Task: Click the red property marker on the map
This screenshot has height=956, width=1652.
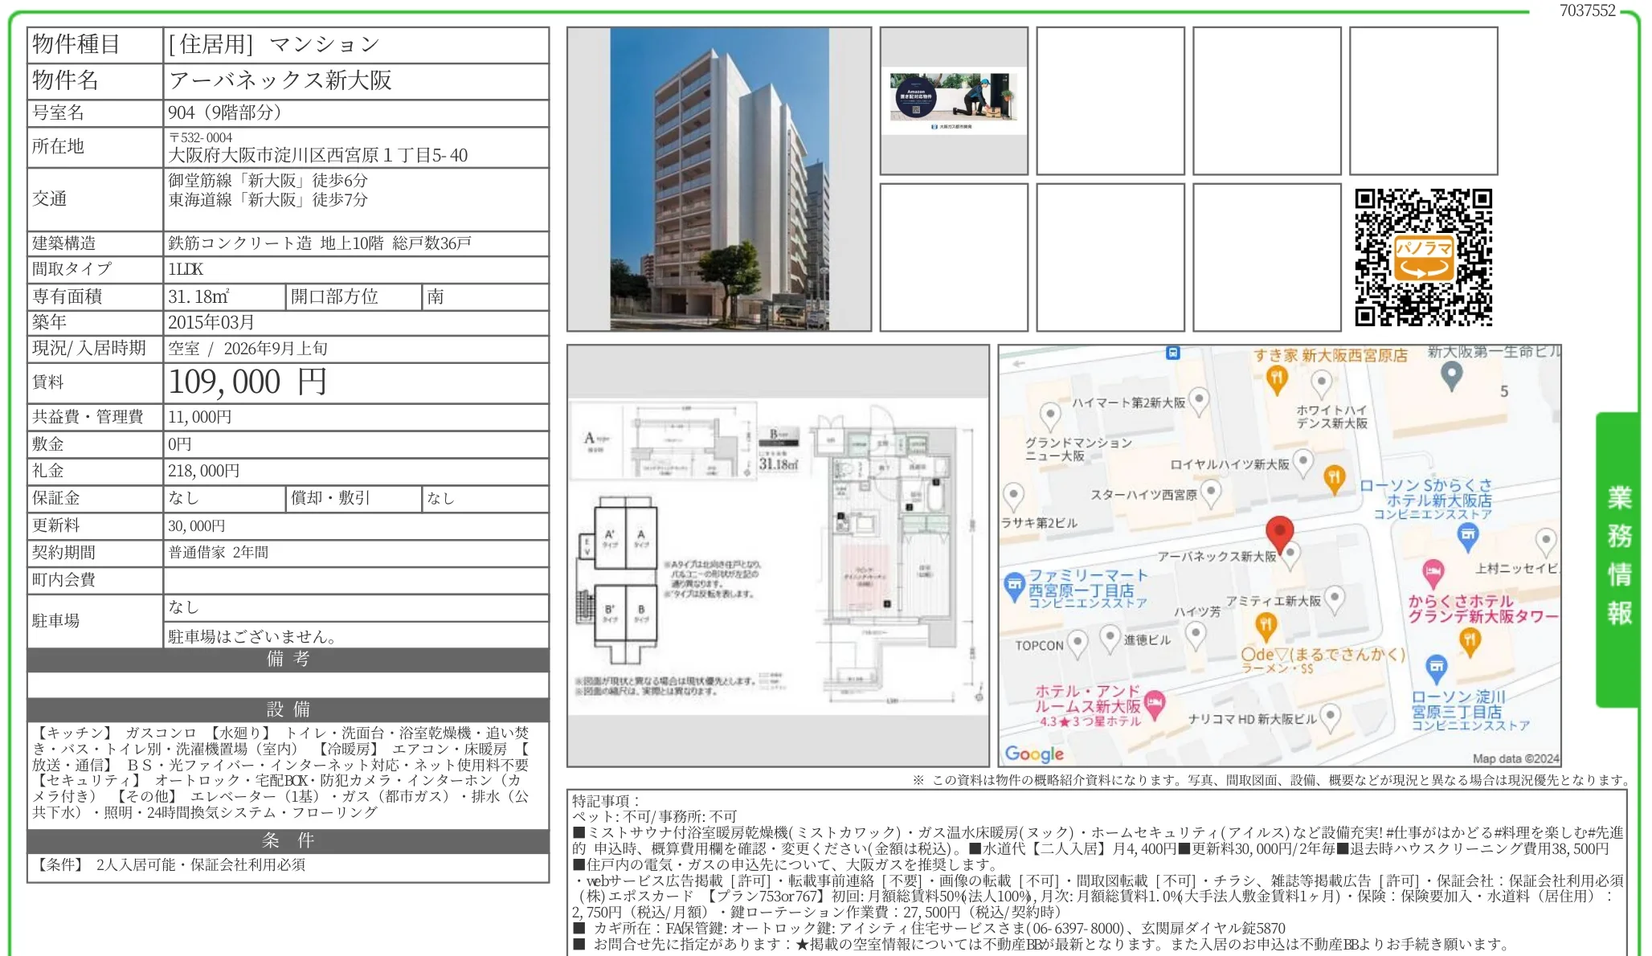Action: pos(1279,533)
